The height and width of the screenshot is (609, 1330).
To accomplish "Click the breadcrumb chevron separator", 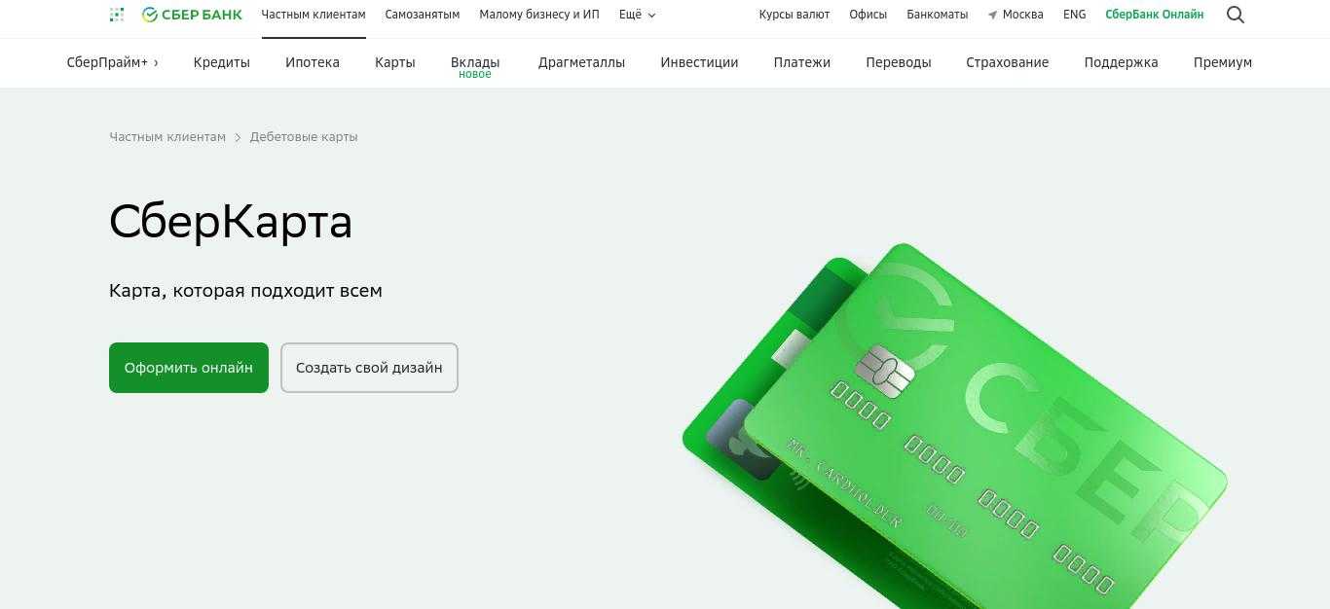I will [238, 137].
